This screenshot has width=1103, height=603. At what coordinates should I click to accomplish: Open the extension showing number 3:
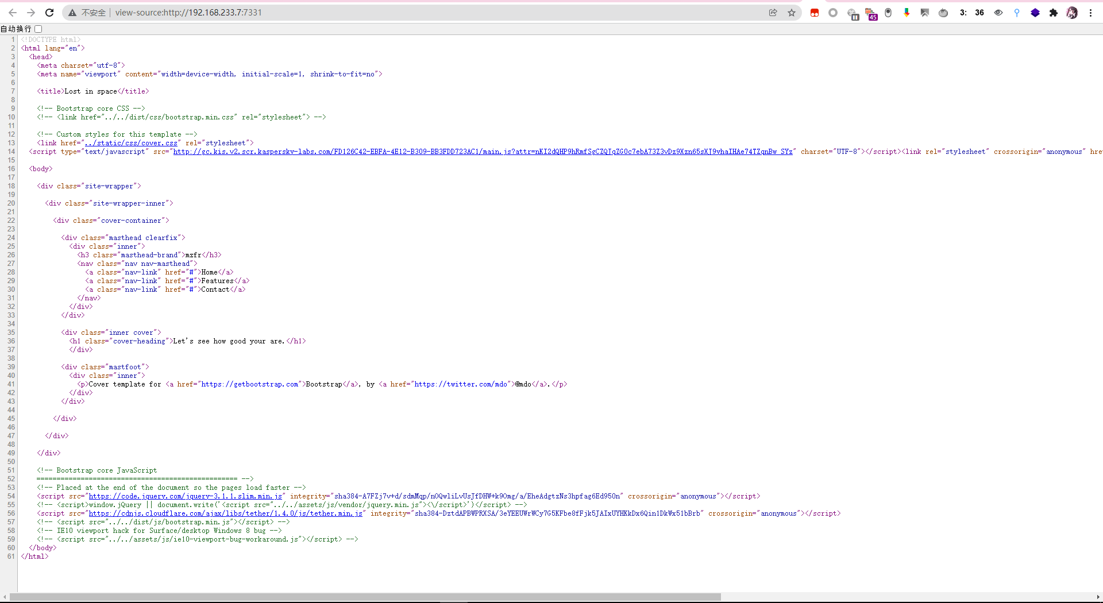(x=963, y=13)
